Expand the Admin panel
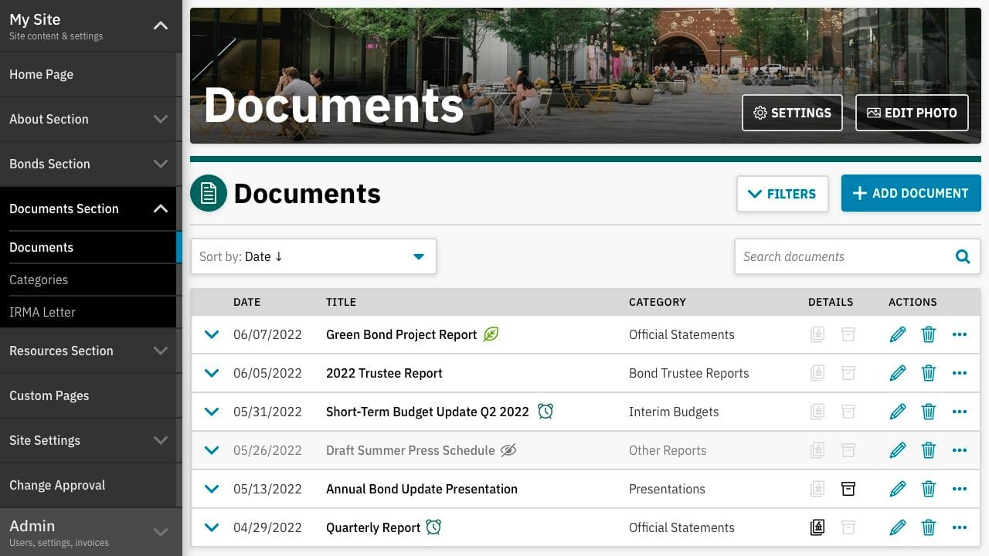 coord(161,531)
